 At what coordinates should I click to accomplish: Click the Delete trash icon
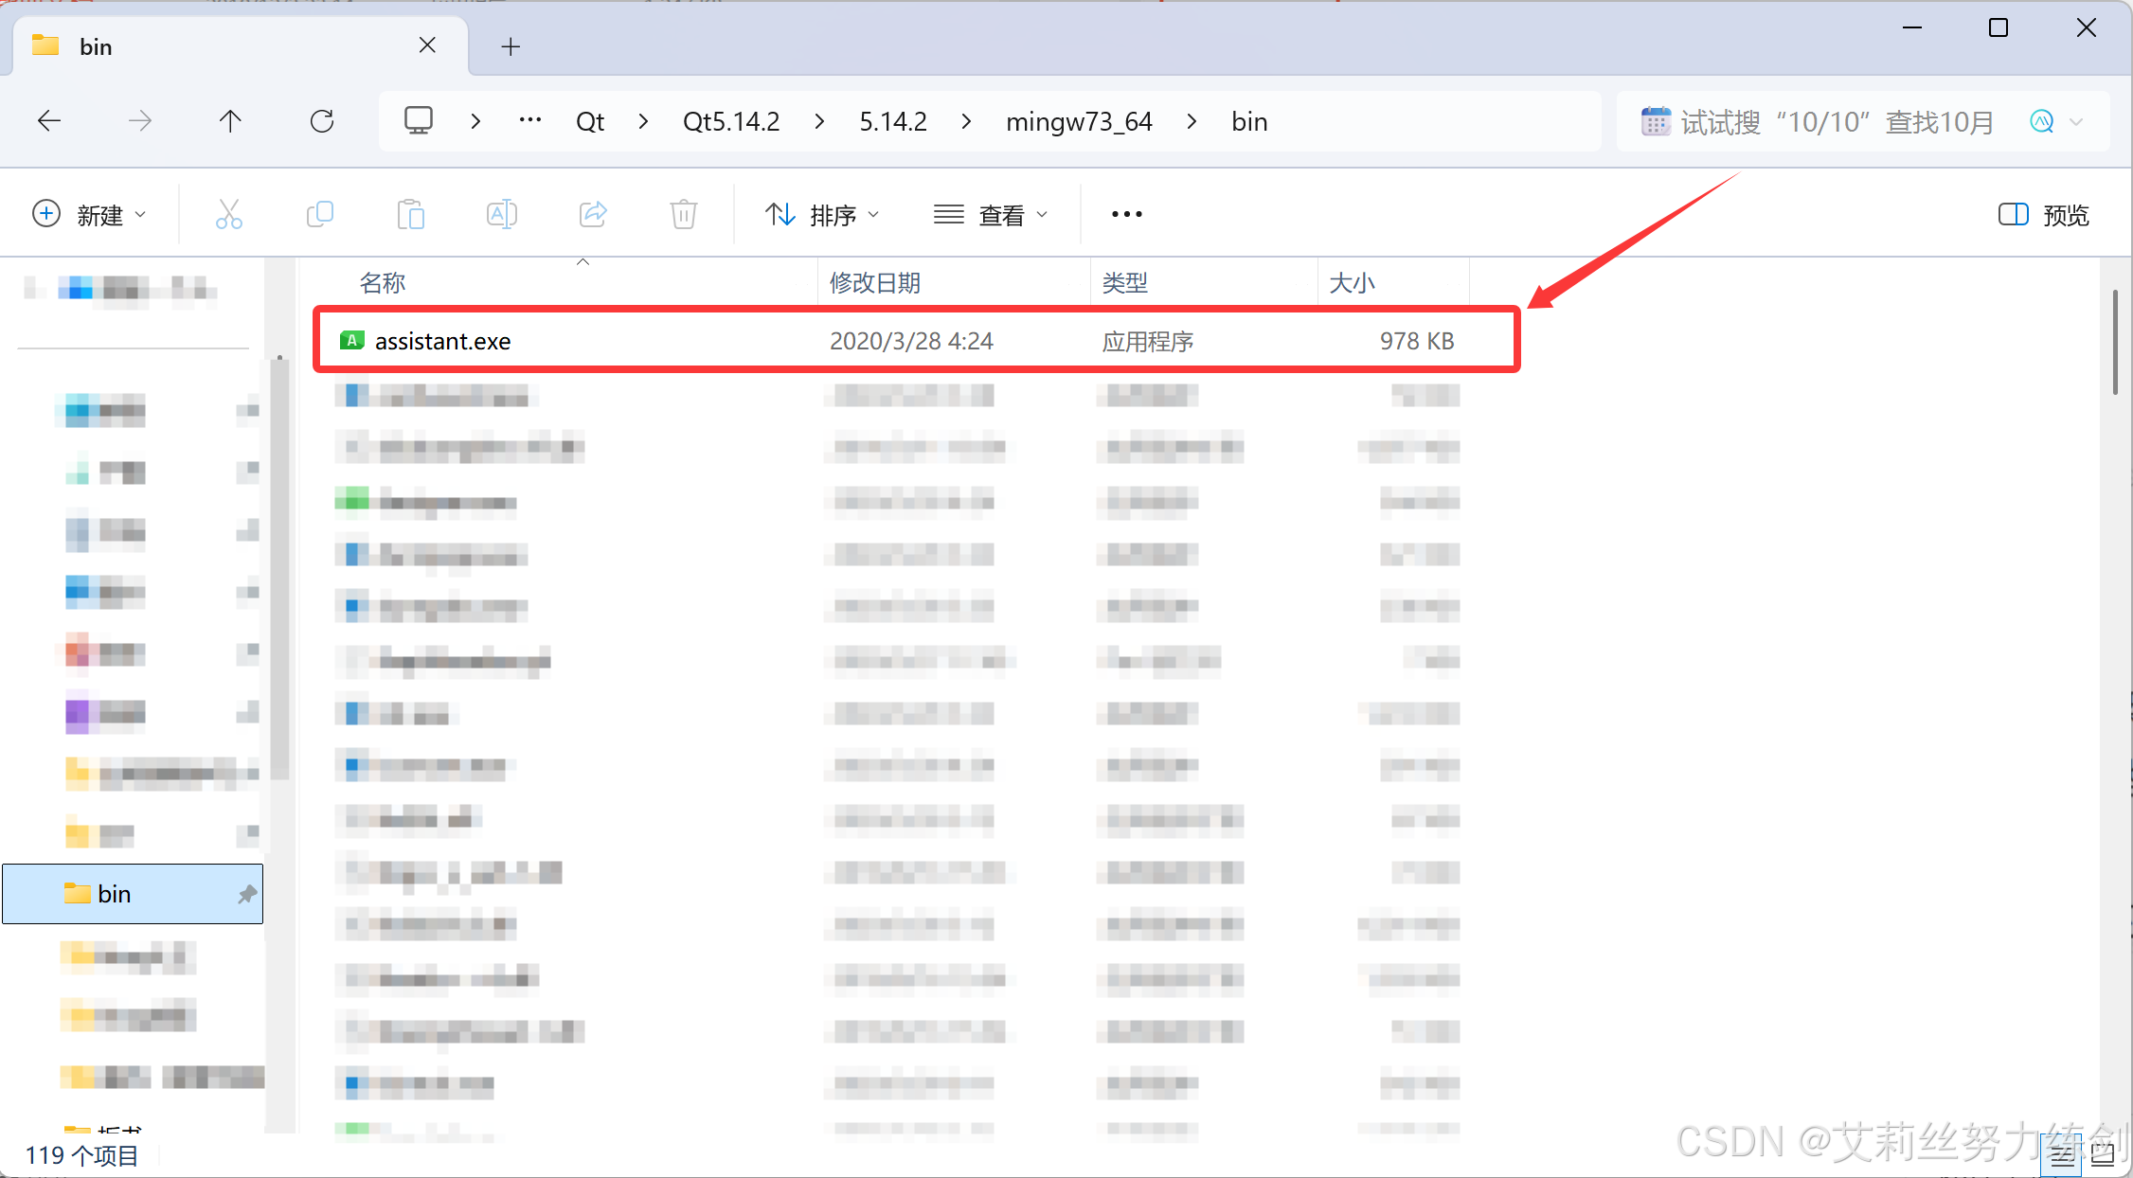tap(683, 215)
